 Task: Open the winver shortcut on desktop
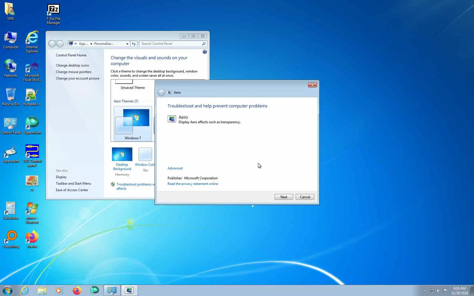[x=32, y=213]
